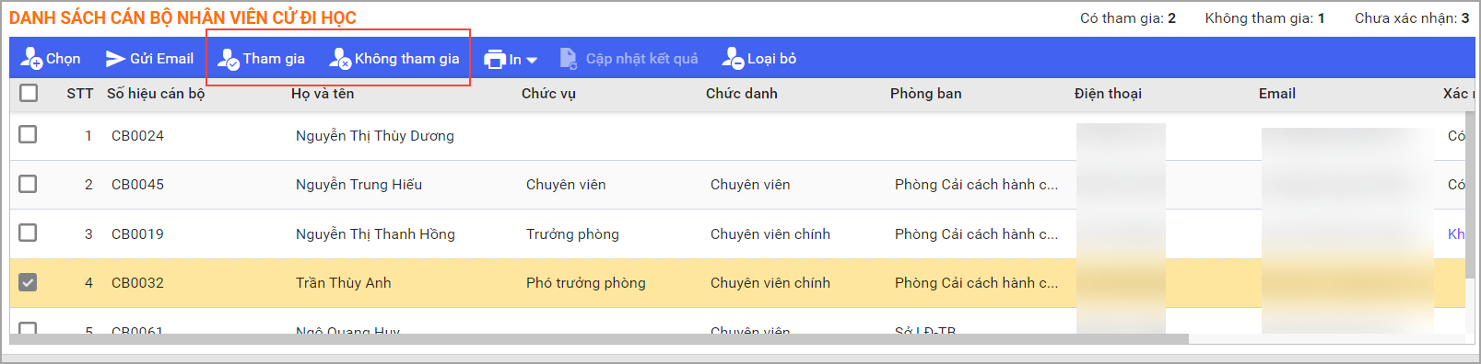Click the Số hiệu cán bộ column header

coord(156,94)
